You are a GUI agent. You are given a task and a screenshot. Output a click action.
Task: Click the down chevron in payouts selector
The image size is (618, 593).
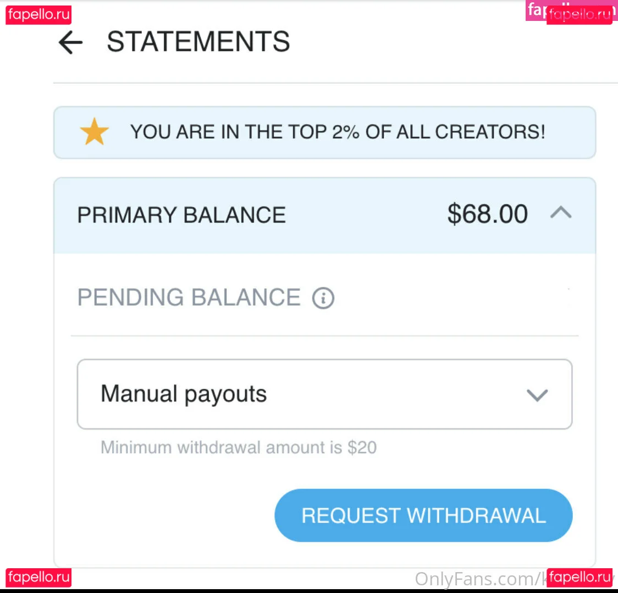tap(537, 395)
